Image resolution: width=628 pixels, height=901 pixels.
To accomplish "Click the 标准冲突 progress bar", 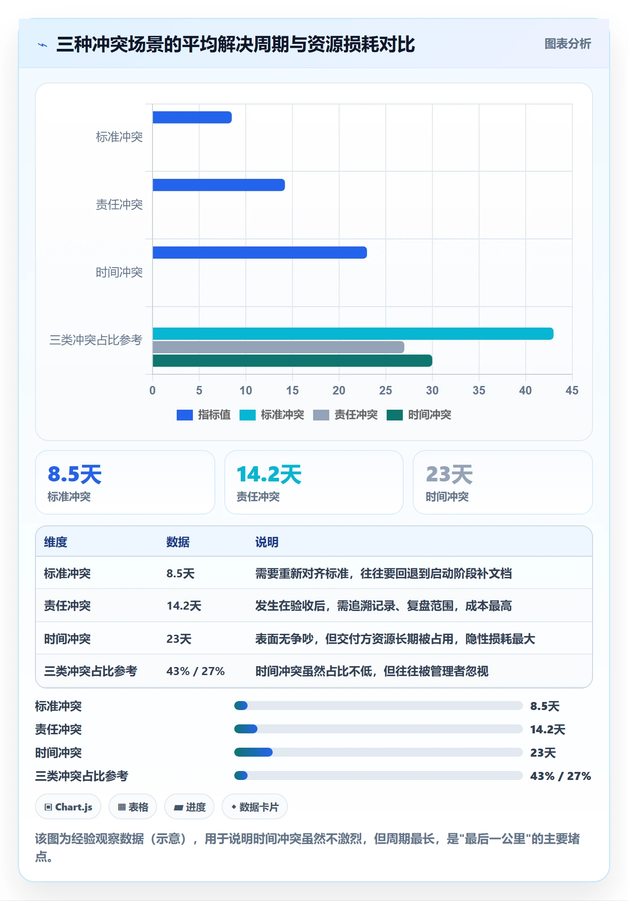I will point(379,706).
